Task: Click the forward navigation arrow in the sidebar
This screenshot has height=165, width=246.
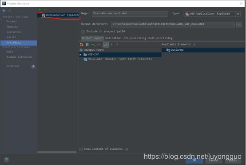Action: pyautogui.click(x=9, y=11)
